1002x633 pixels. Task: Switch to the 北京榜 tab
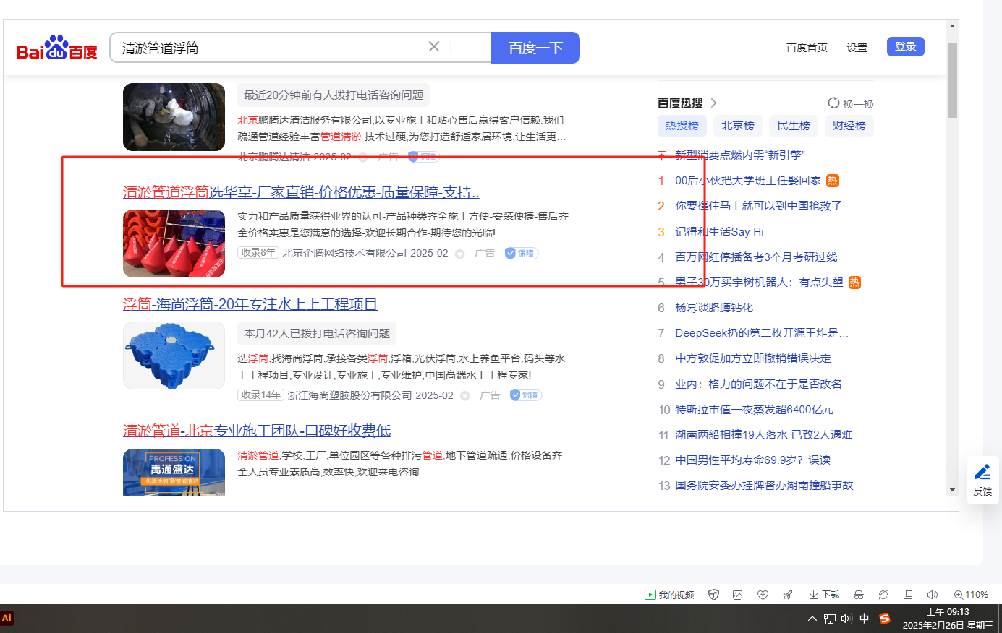[x=737, y=126]
